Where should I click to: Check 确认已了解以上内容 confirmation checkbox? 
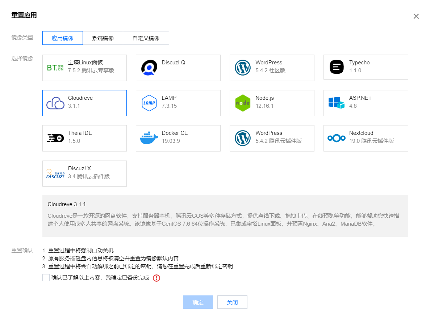(46, 278)
